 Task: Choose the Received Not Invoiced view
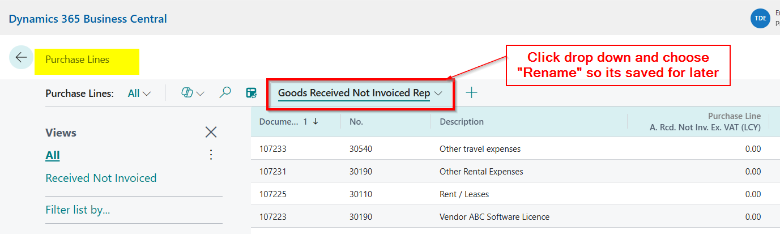[x=101, y=178]
